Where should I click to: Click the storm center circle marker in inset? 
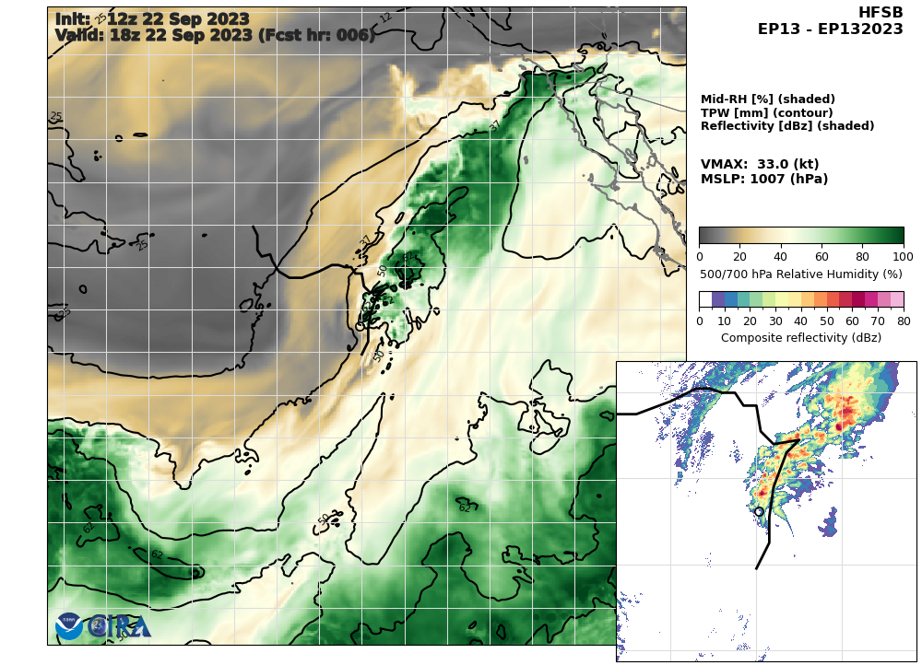(759, 512)
